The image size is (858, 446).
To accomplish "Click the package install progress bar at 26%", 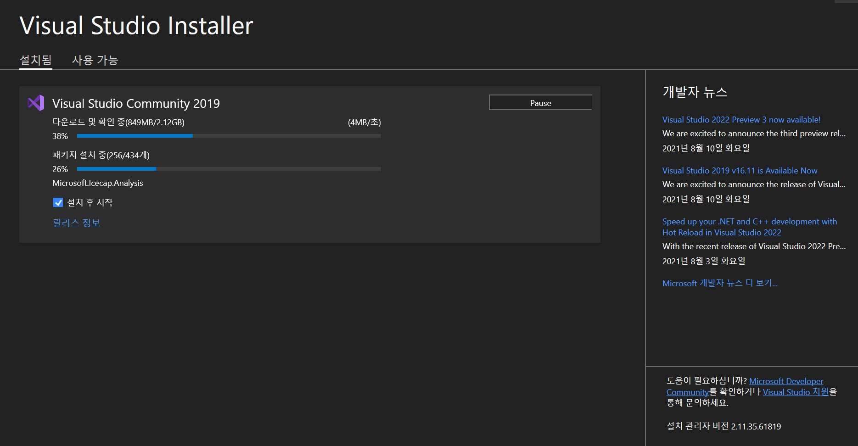I will [x=229, y=169].
